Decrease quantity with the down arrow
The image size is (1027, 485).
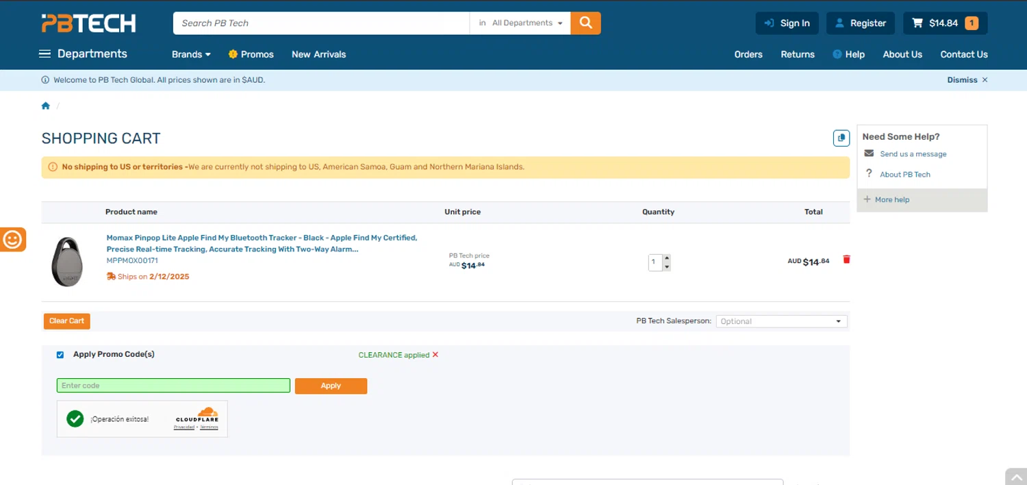coord(667,266)
